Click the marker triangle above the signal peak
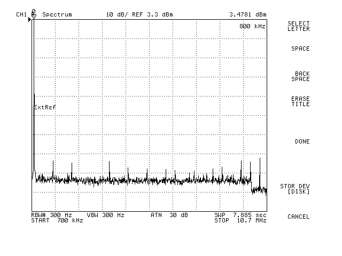 pos(34,17)
